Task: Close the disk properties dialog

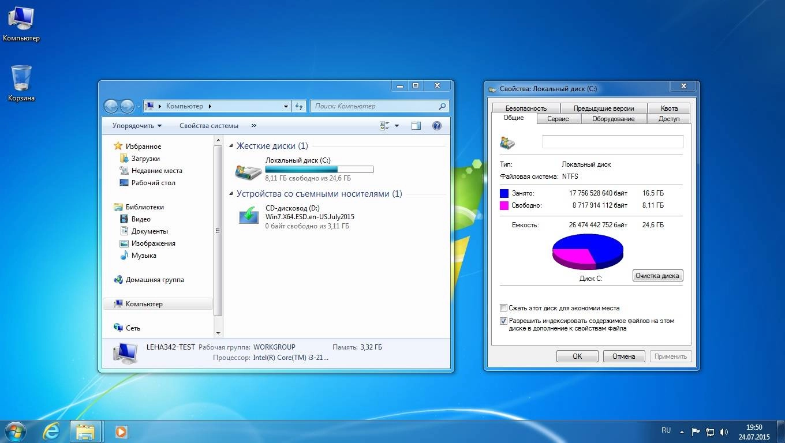Action: 684,87
